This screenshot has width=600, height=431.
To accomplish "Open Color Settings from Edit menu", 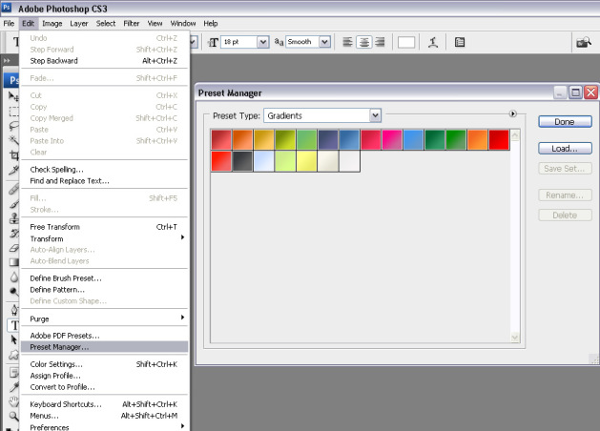I will pyautogui.click(x=103, y=364).
